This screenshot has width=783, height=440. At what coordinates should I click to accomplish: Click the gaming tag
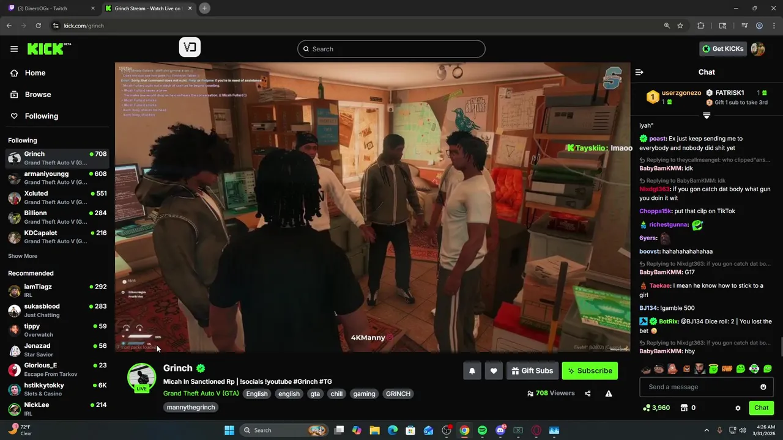(x=364, y=394)
